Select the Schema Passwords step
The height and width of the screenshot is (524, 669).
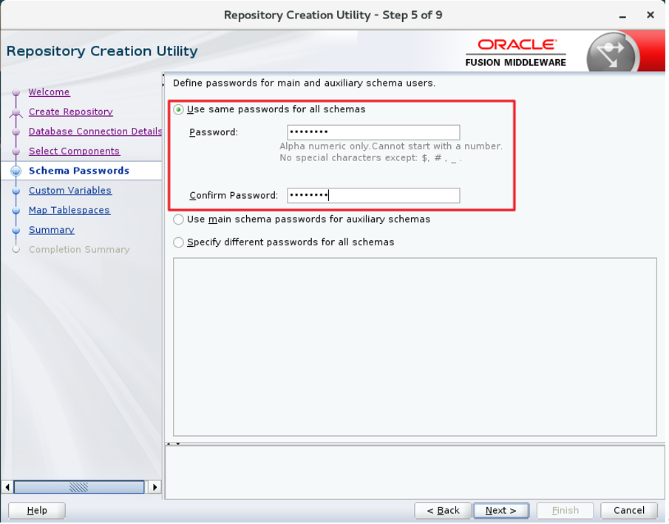tap(79, 171)
